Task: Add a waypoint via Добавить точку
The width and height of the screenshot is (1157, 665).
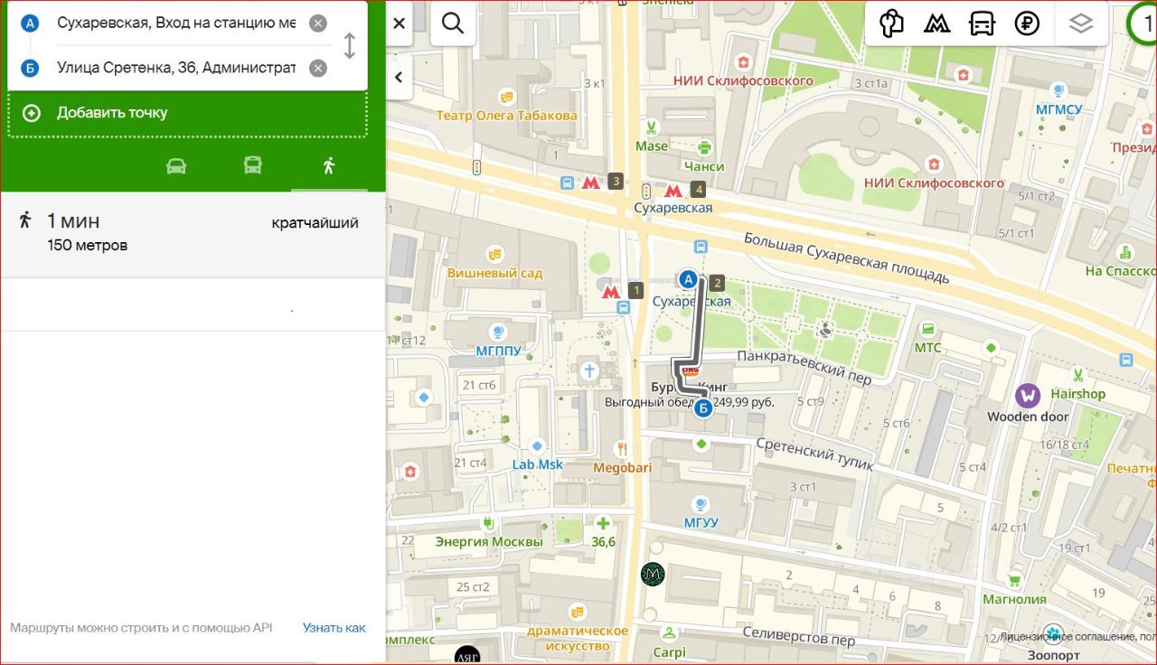Action: (x=187, y=113)
